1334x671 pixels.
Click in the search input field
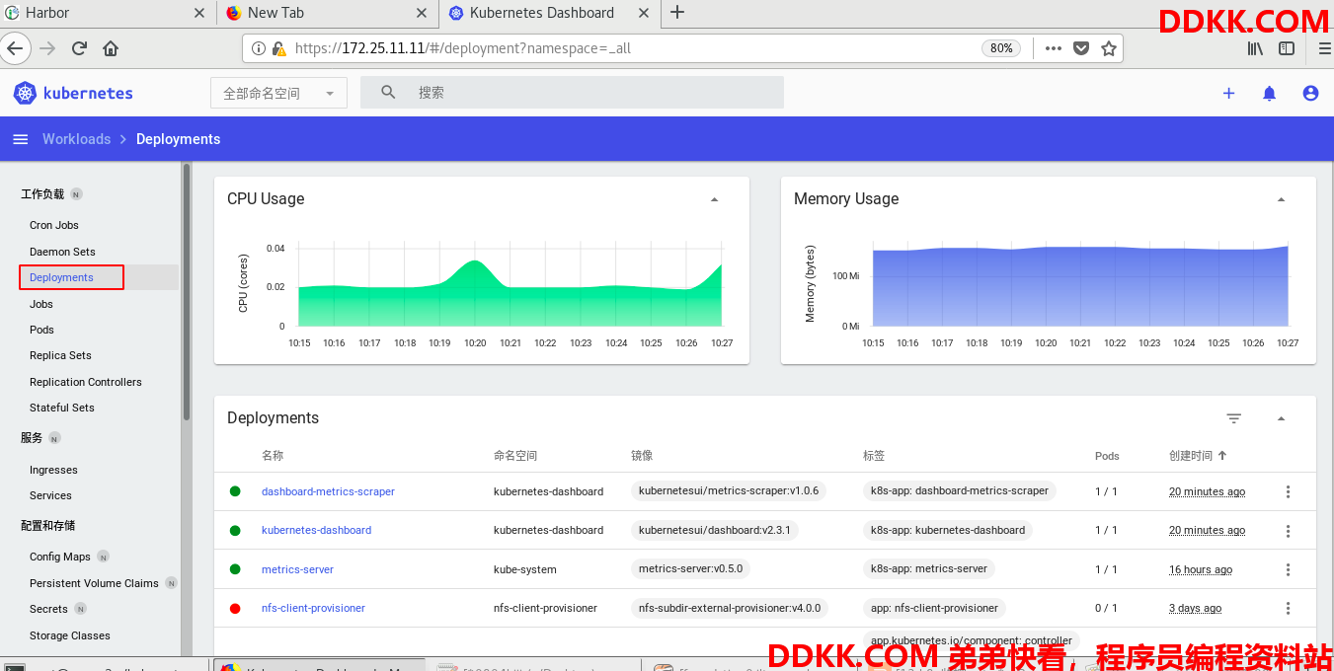click(572, 93)
